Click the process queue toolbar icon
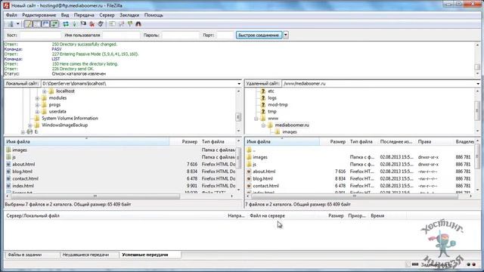Image resolution: width=484 pixels, height=272 pixels. tap(74, 23)
